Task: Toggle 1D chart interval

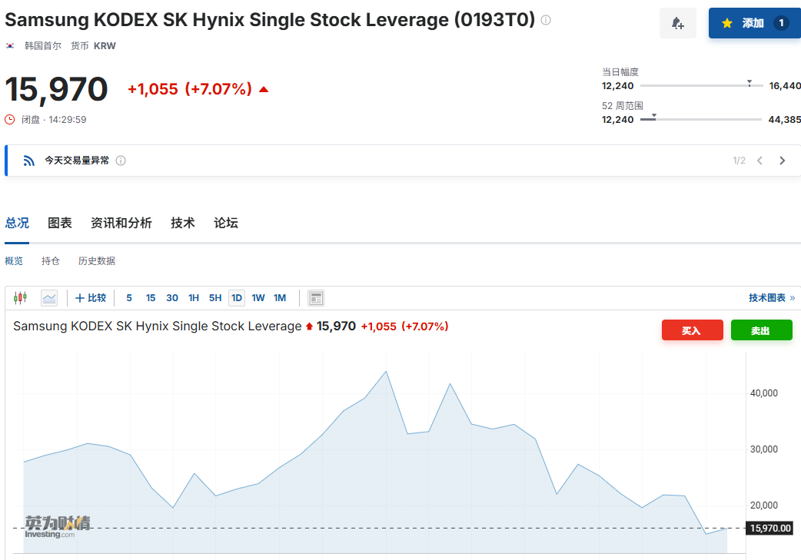Action: 237,297
